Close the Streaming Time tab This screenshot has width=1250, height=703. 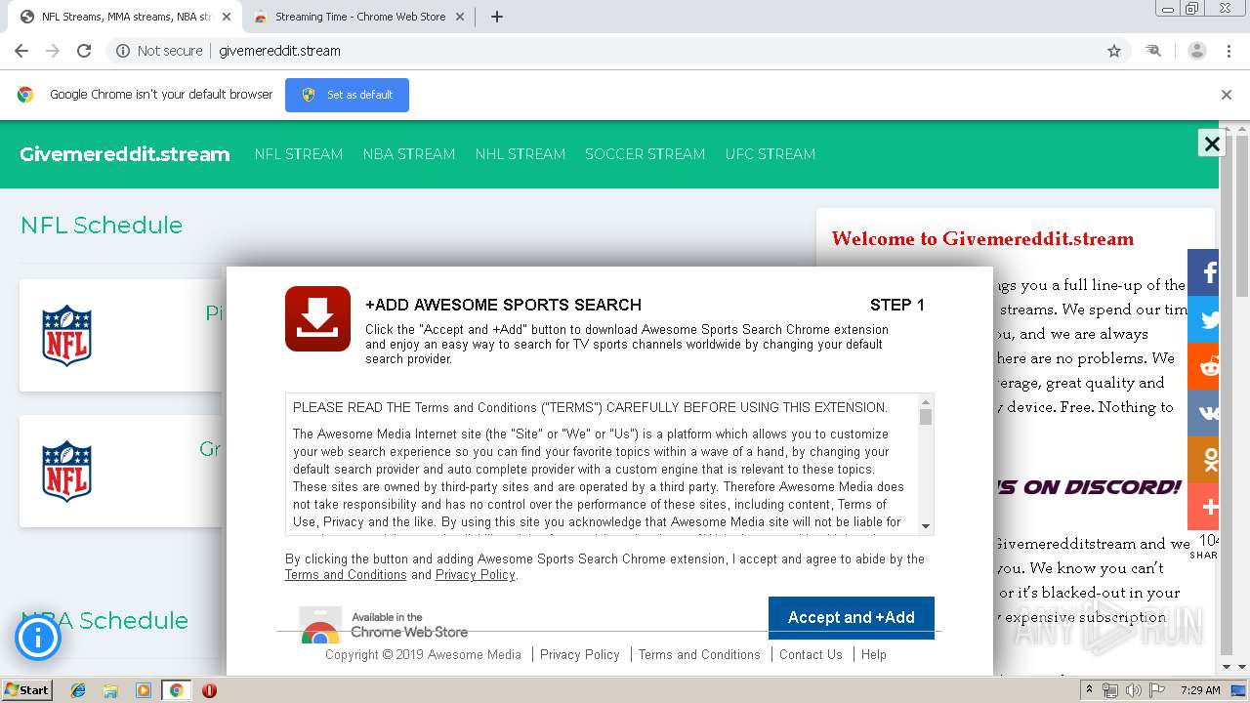pos(460,17)
